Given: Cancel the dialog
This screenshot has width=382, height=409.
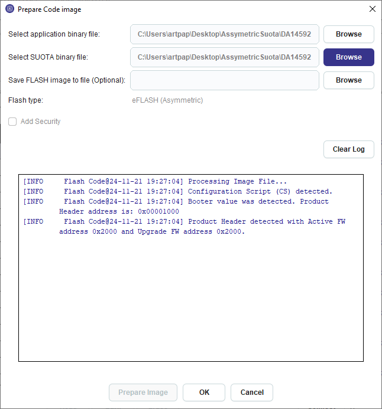Looking at the screenshot, I should tap(252, 392).
